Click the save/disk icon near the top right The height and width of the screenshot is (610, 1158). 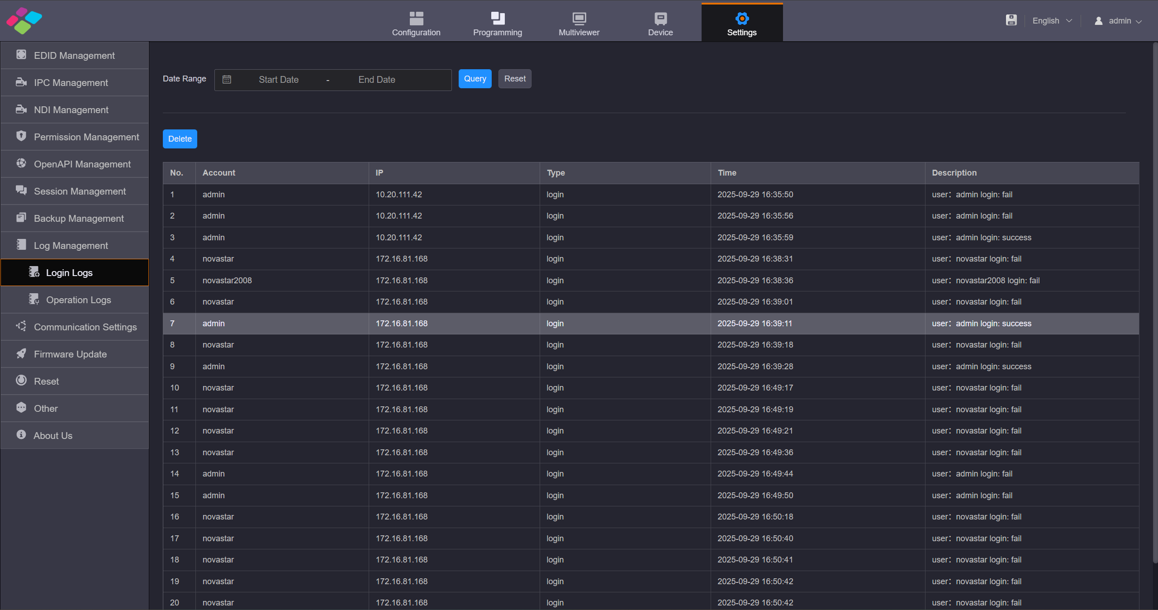(1011, 20)
